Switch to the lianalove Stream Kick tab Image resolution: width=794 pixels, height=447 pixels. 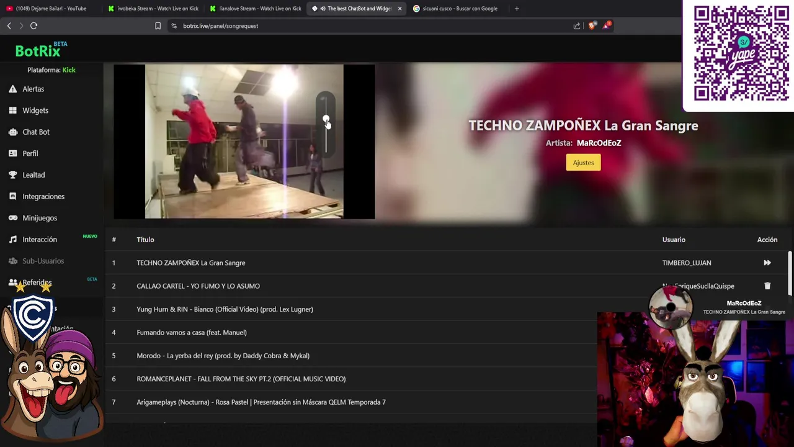point(256,9)
